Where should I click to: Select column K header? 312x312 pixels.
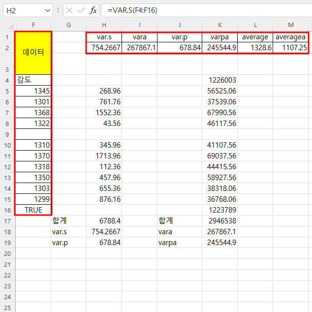(x=219, y=25)
